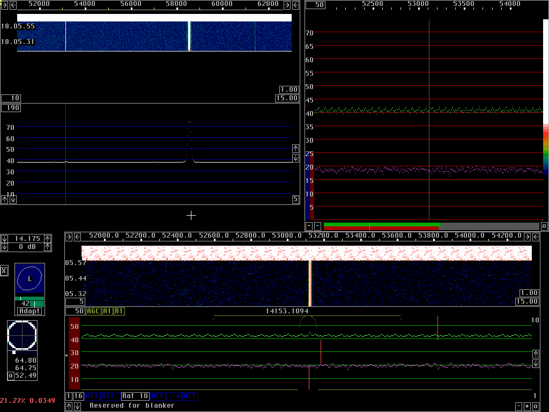
Task: Click up arrow beside Reserved for blanker
Action: [x=69, y=407]
